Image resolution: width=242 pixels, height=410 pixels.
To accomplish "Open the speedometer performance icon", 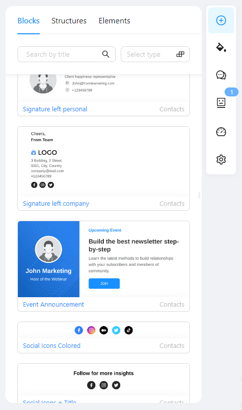I will coord(221,132).
